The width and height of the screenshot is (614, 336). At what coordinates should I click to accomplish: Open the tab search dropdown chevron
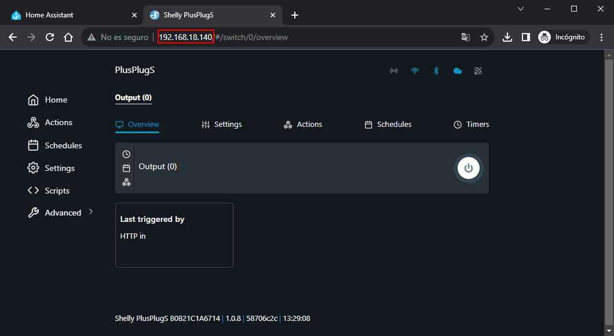520,9
